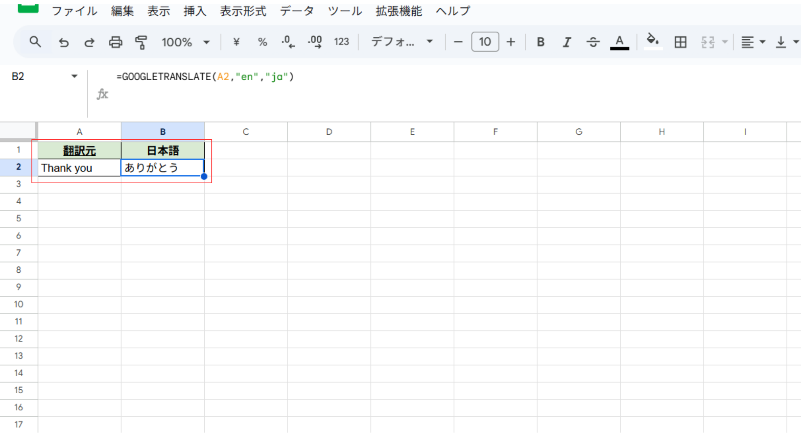The width and height of the screenshot is (801, 437).
Task: Open the fill color picker
Action: point(653,41)
